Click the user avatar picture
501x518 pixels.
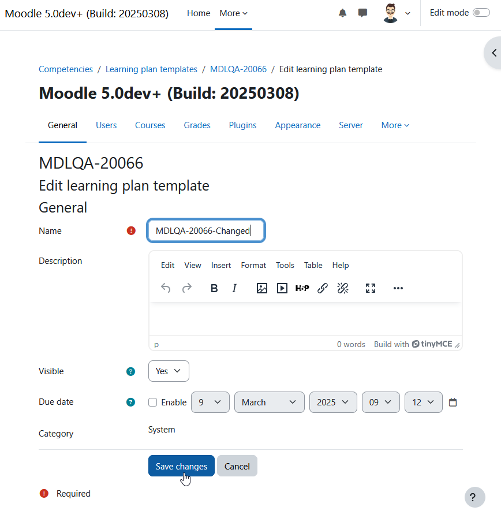[x=390, y=13]
